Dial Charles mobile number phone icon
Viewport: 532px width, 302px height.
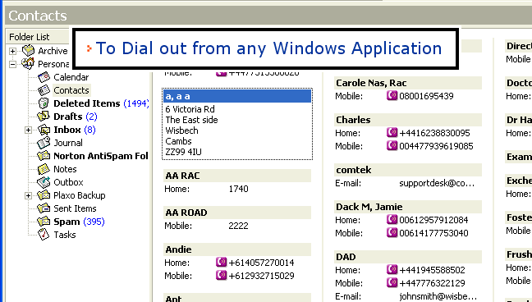click(x=392, y=146)
